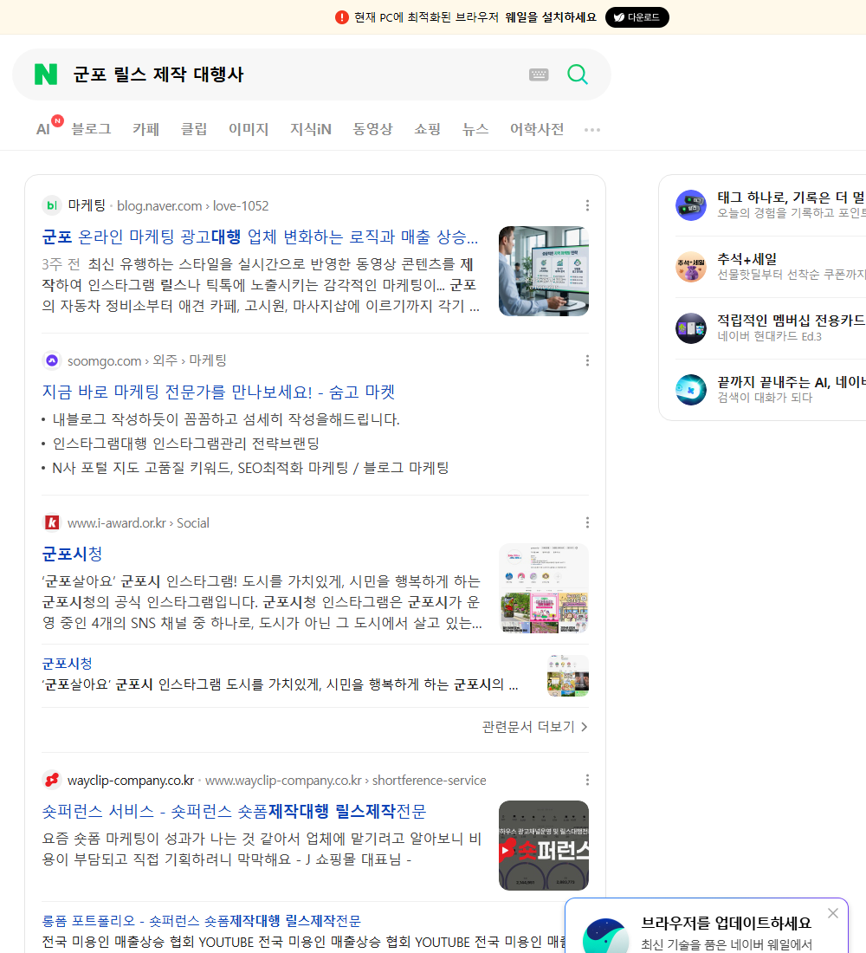The height and width of the screenshot is (953, 866).
Task: Click the 태그 하나로 promo round icon
Action: (x=691, y=204)
